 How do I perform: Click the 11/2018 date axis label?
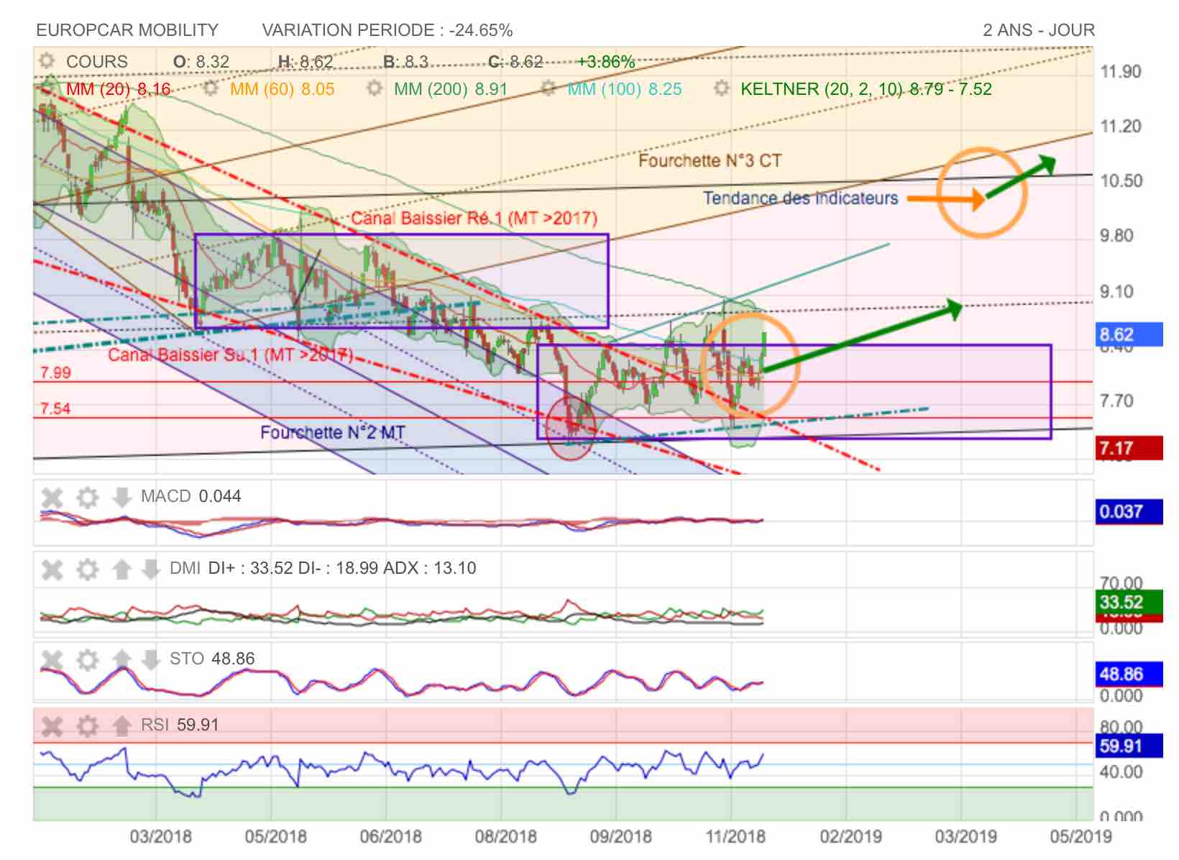click(735, 837)
